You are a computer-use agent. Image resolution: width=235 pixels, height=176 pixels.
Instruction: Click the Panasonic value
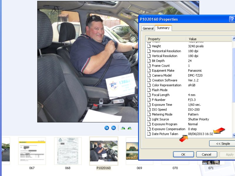click(x=195, y=71)
